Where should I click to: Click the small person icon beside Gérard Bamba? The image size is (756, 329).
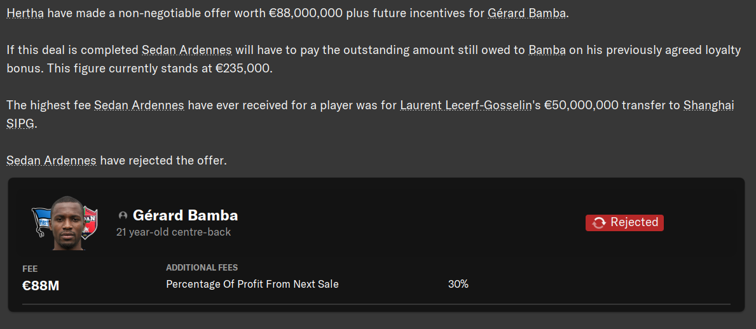point(123,216)
